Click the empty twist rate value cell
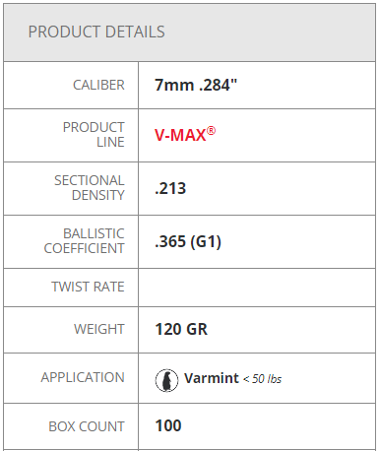380x451 pixels. pyautogui.click(x=257, y=288)
